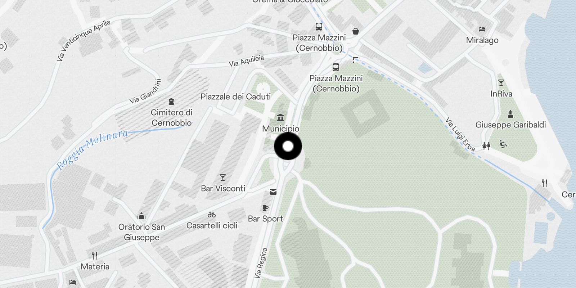Click the public restrooms icon
This screenshot has height=288, width=576.
coord(486,146)
